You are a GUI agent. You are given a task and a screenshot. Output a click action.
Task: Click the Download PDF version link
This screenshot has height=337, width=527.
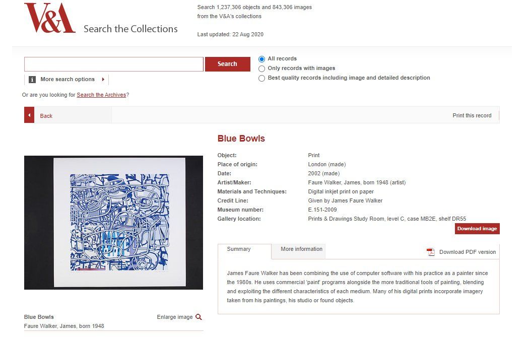click(467, 252)
